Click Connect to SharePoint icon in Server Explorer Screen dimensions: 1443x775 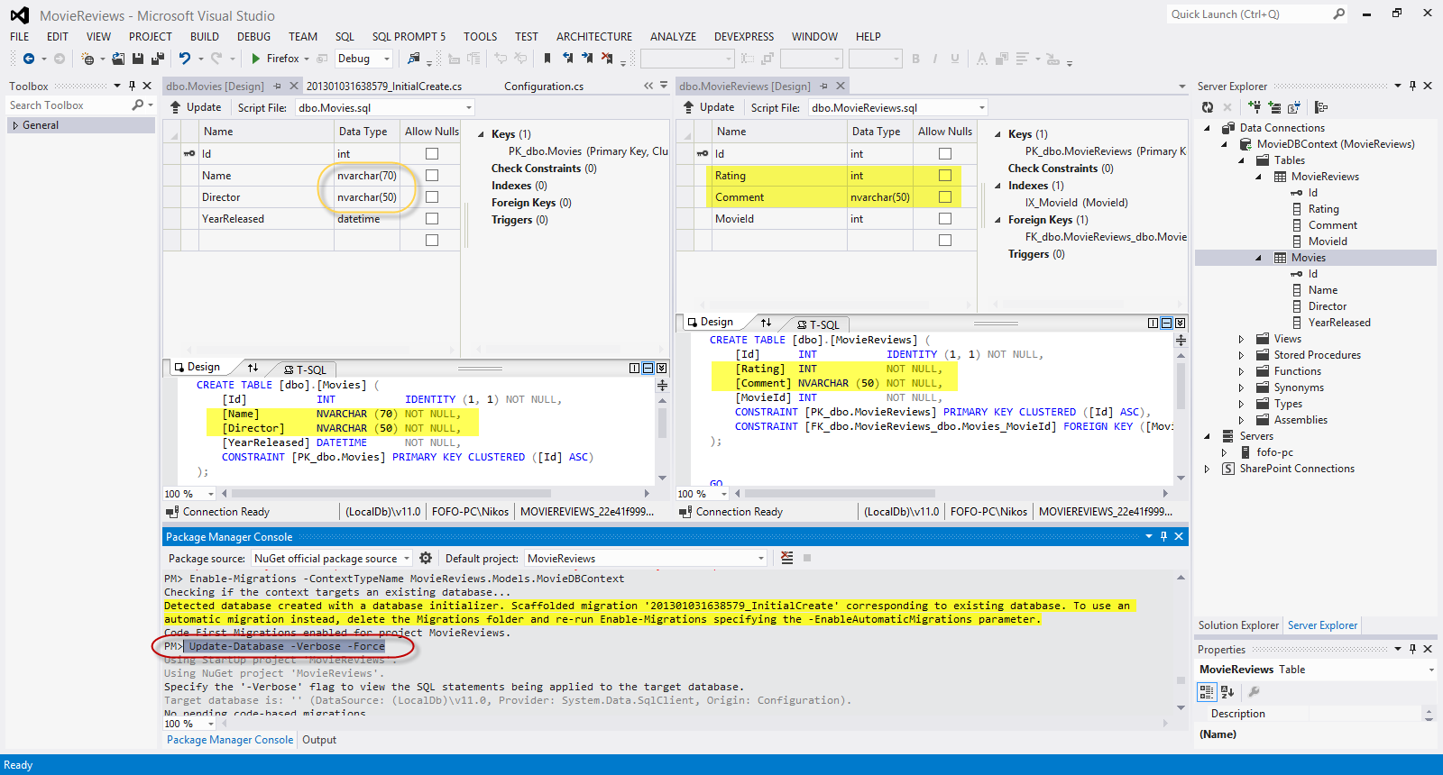click(x=1293, y=107)
